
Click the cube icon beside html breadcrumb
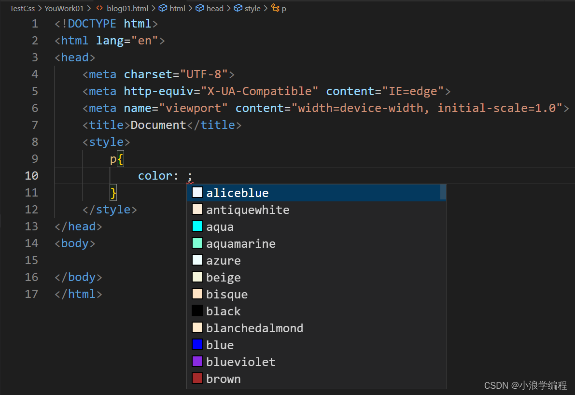click(163, 8)
